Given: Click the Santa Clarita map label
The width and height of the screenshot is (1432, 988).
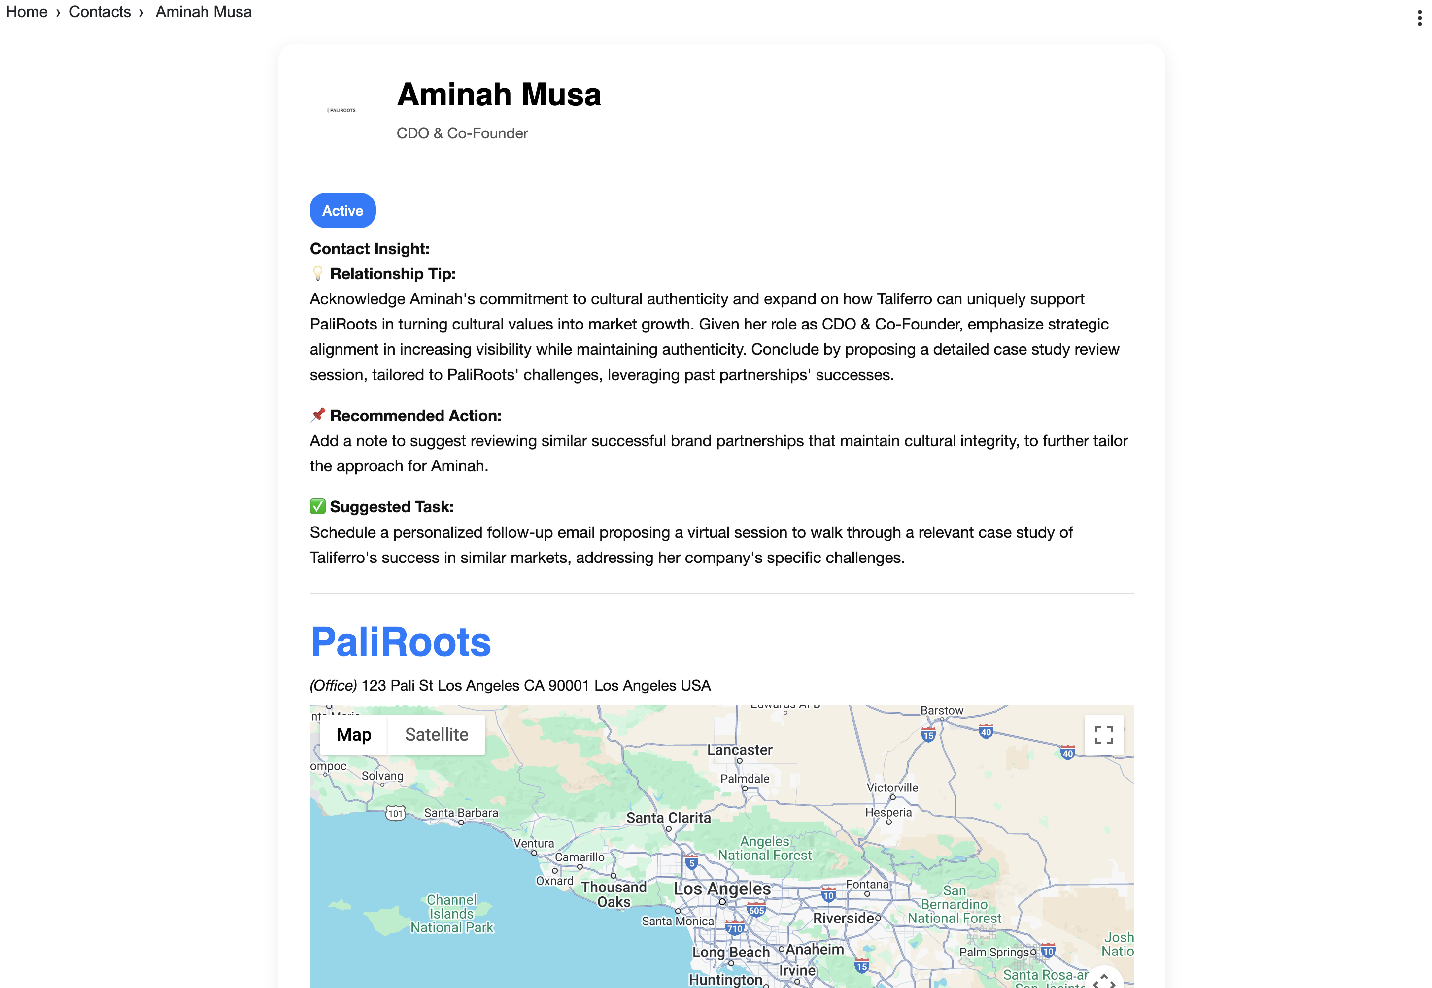Looking at the screenshot, I should 668,818.
